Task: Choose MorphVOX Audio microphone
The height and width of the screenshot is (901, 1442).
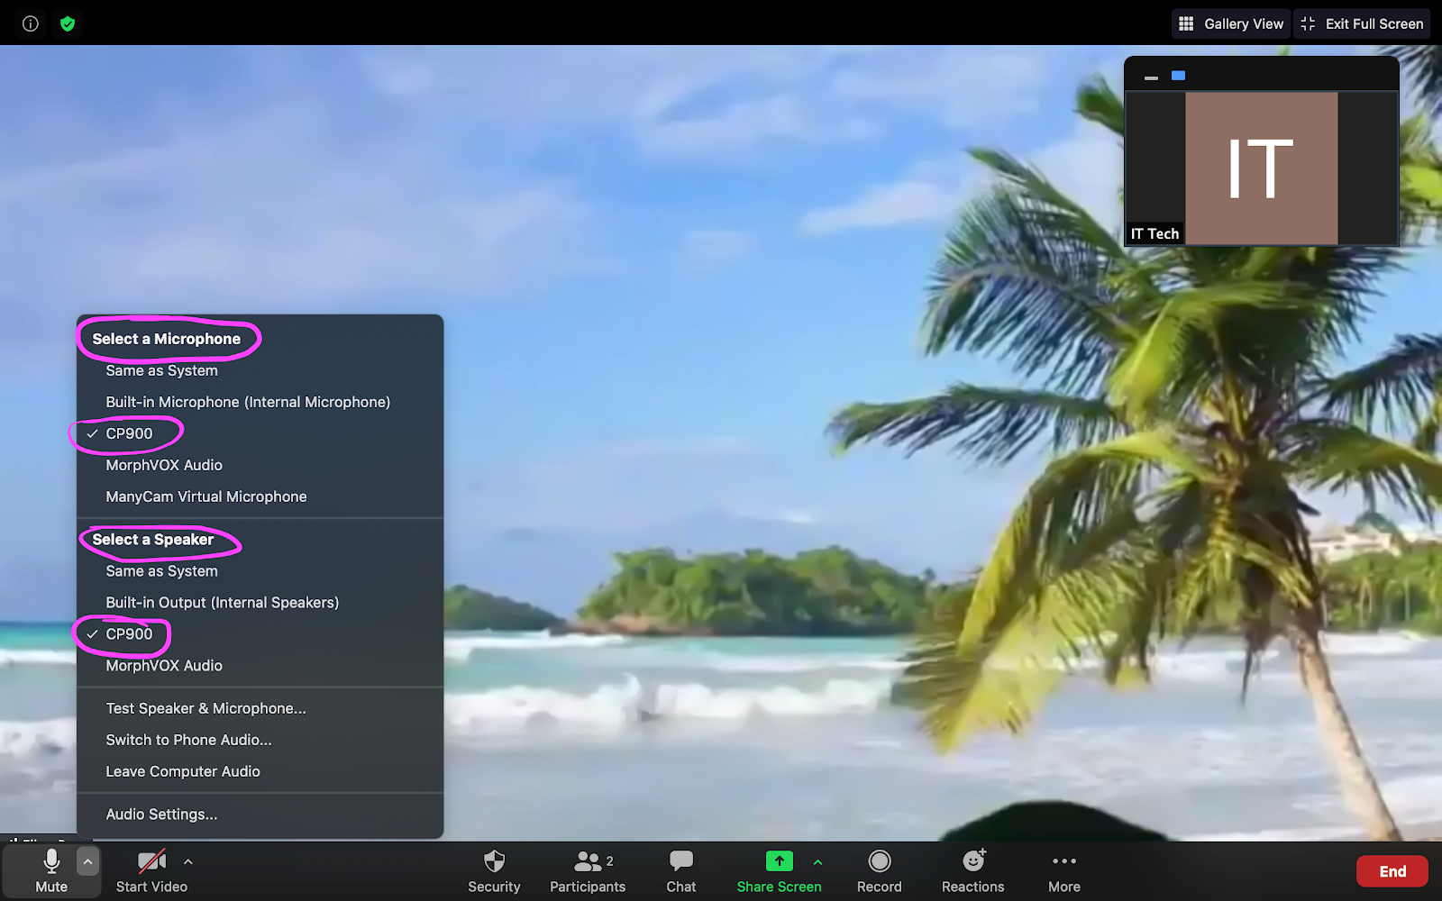Action: coord(260,465)
